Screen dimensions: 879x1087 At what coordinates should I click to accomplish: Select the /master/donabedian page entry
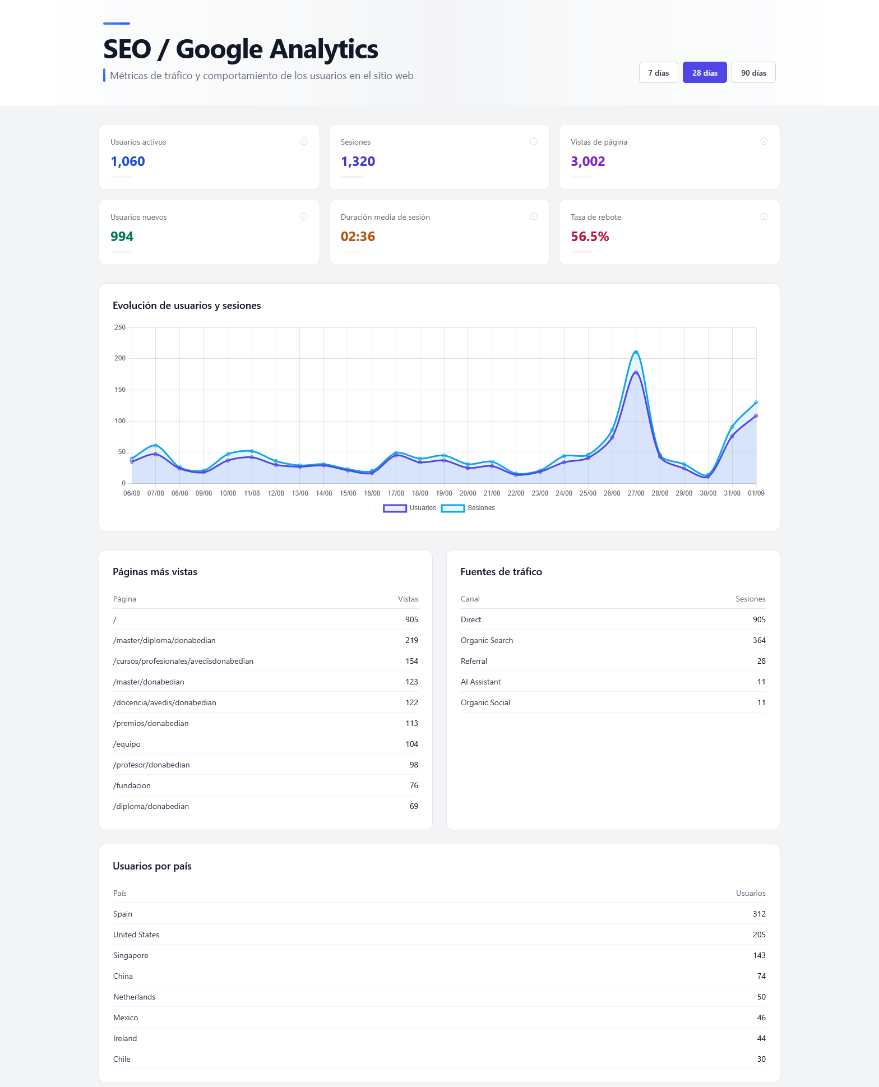(266, 682)
